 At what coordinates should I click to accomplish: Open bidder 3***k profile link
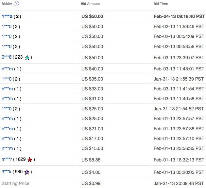[x=7, y=172]
